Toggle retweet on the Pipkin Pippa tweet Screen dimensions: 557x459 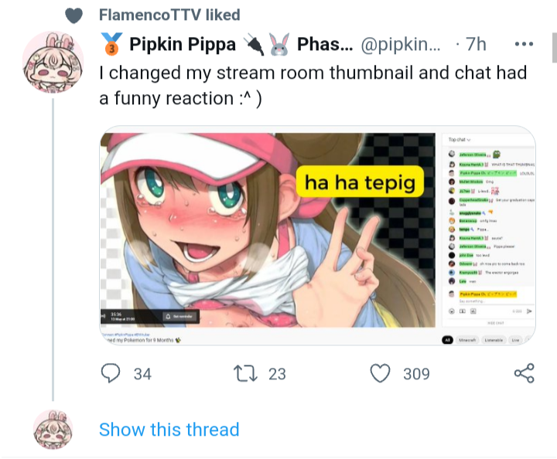pos(245,373)
